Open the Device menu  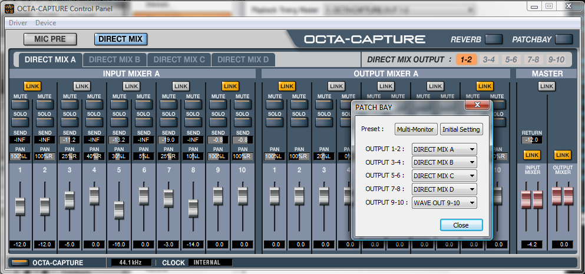[x=46, y=23]
